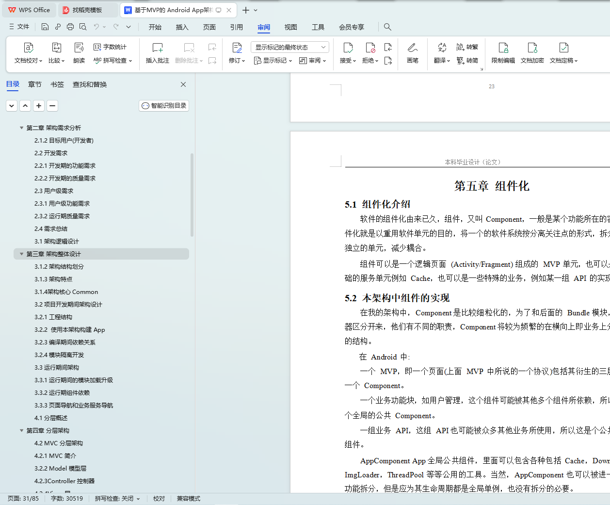Image resolution: width=610 pixels, height=505 pixels.
Task: Collapse 第三章 架构整体设计 tree node
Action: point(21,254)
